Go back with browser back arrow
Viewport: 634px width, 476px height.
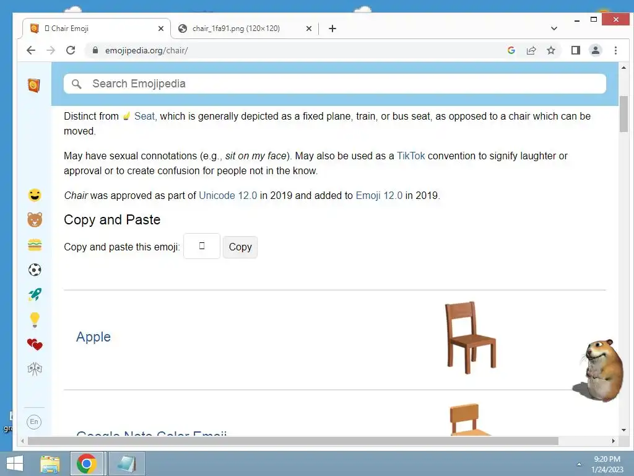[x=31, y=50]
